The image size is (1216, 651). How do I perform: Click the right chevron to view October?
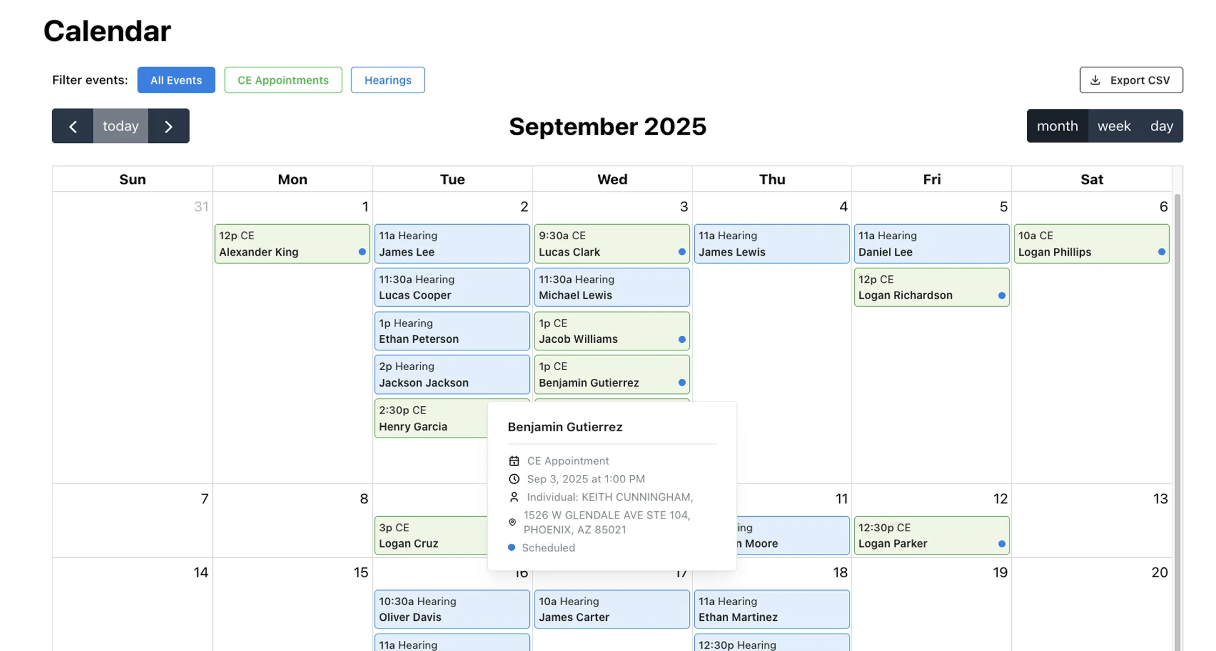click(168, 126)
